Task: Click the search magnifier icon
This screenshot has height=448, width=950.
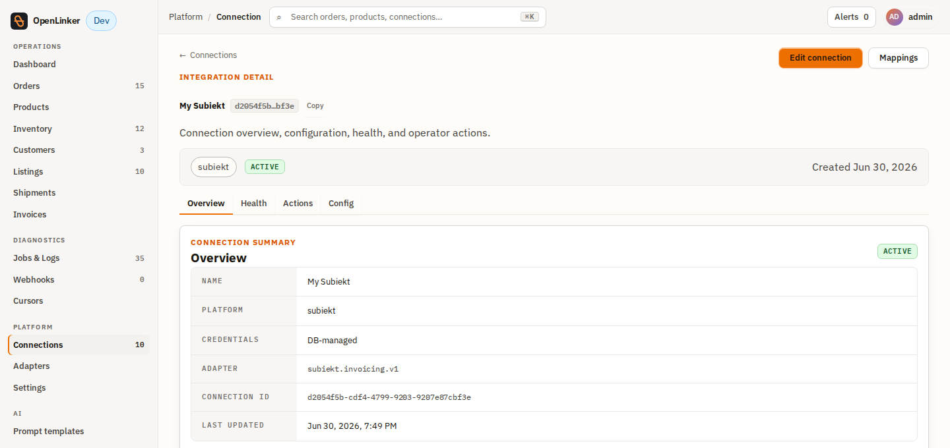Action: pyautogui.click(x=279, y=17)
